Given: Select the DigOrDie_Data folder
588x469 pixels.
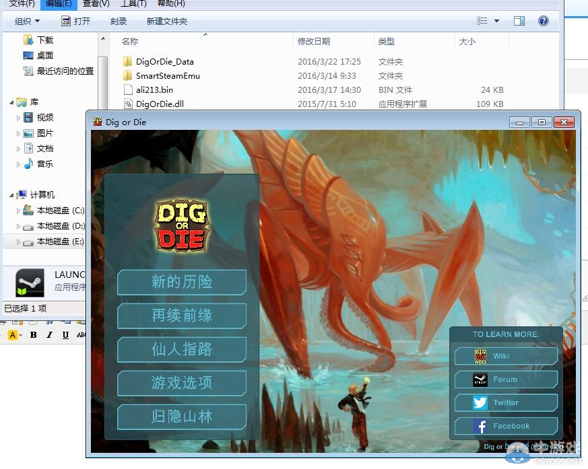Looking at the screenshot, I should point(164,61).
